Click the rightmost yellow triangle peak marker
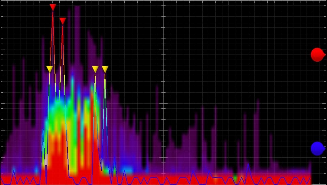327x185 pixels. tap(105, 70)
